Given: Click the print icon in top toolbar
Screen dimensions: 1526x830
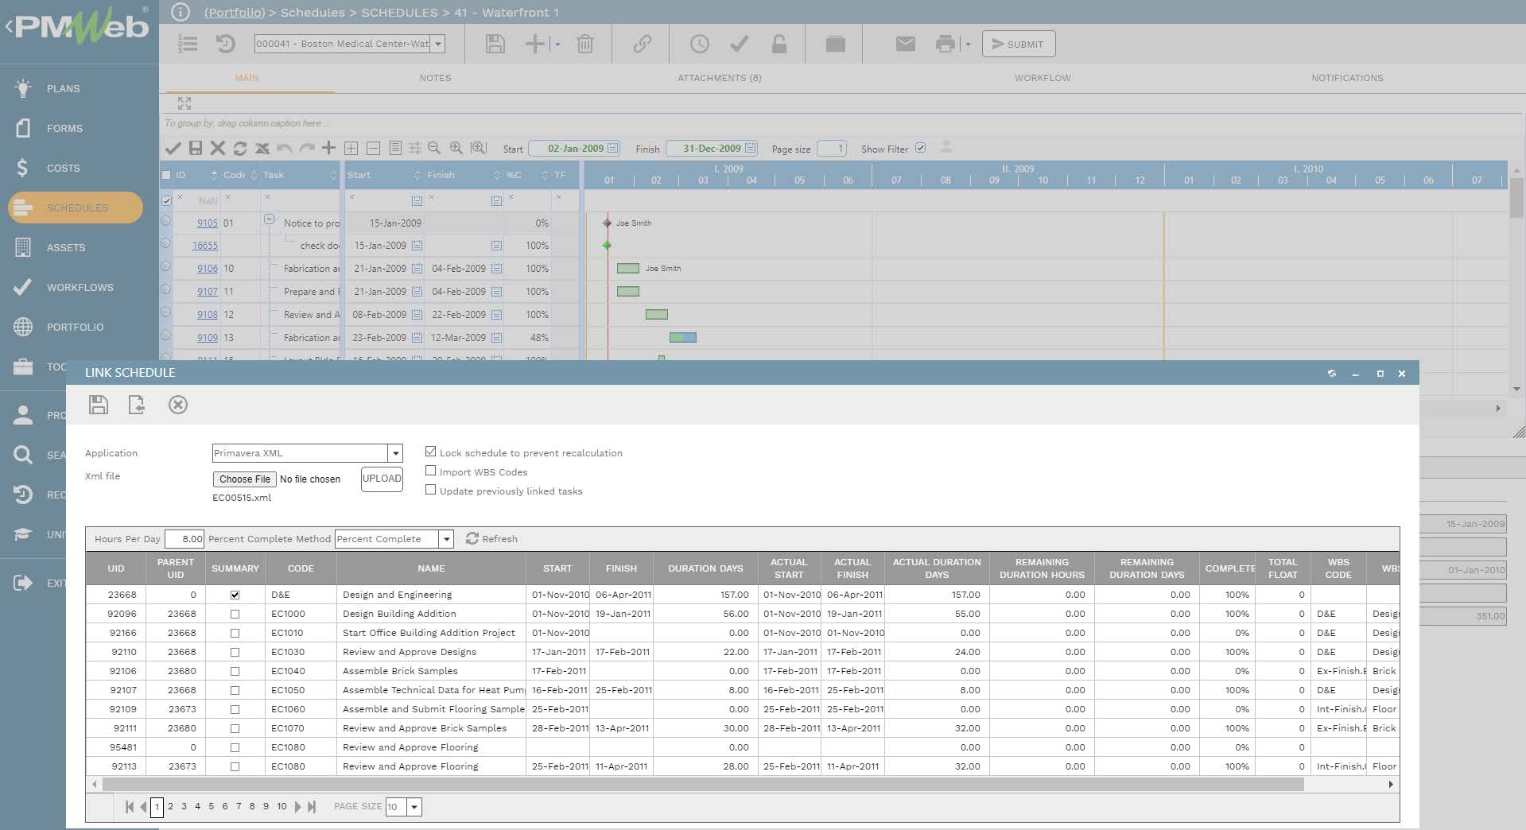Looking at the screenshot, I should 945,44.
